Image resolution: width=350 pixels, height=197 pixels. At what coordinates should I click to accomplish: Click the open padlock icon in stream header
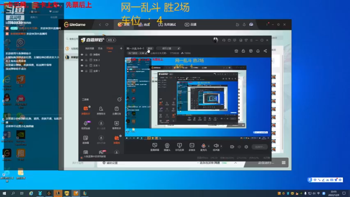click(243, 51)
